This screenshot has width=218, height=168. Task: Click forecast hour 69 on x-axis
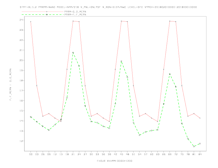[x=170, y=154]
